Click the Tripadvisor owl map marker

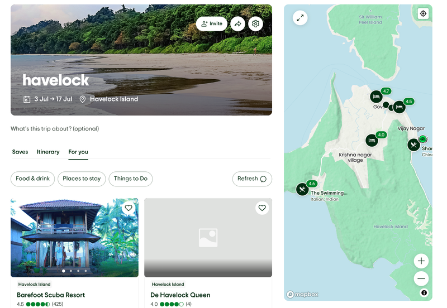pos(423,139)
